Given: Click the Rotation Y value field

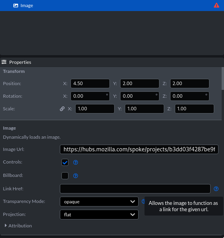Looking at the screenshot, I should [140, 96].
